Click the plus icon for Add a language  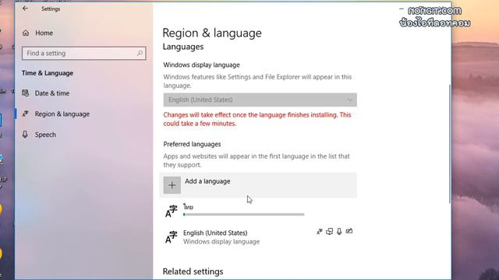pos(172,185)
